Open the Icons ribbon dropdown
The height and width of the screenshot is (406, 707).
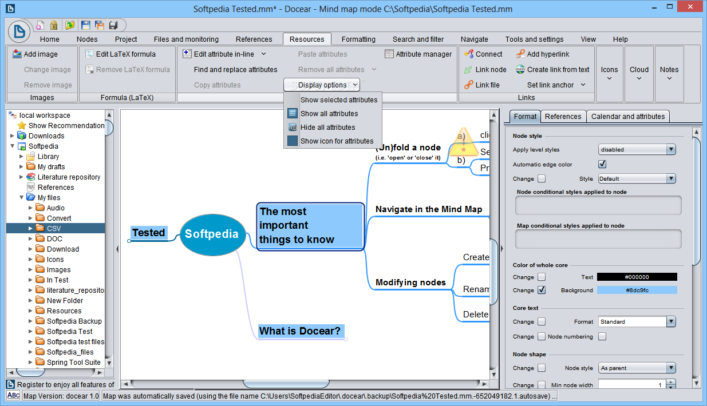click(x=609, y=74)
